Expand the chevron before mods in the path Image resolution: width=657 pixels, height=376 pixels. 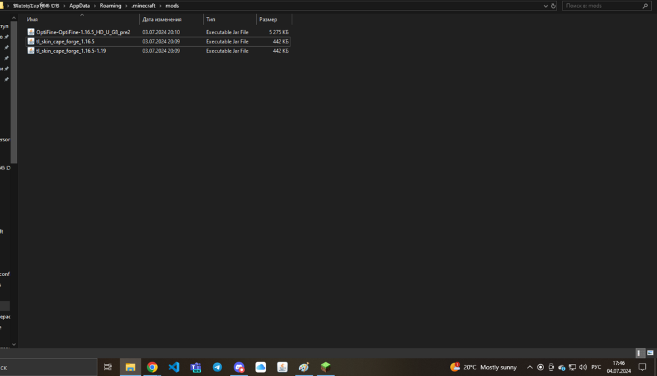pos(160,6)
